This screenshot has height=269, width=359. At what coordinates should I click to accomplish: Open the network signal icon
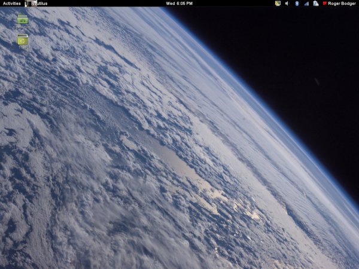tap(306, 4)
